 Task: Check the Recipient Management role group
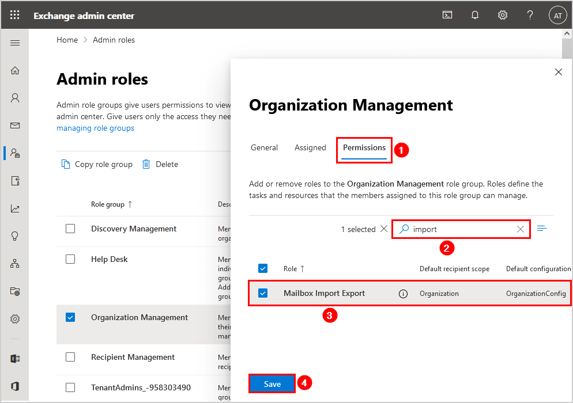coord(70,357)
